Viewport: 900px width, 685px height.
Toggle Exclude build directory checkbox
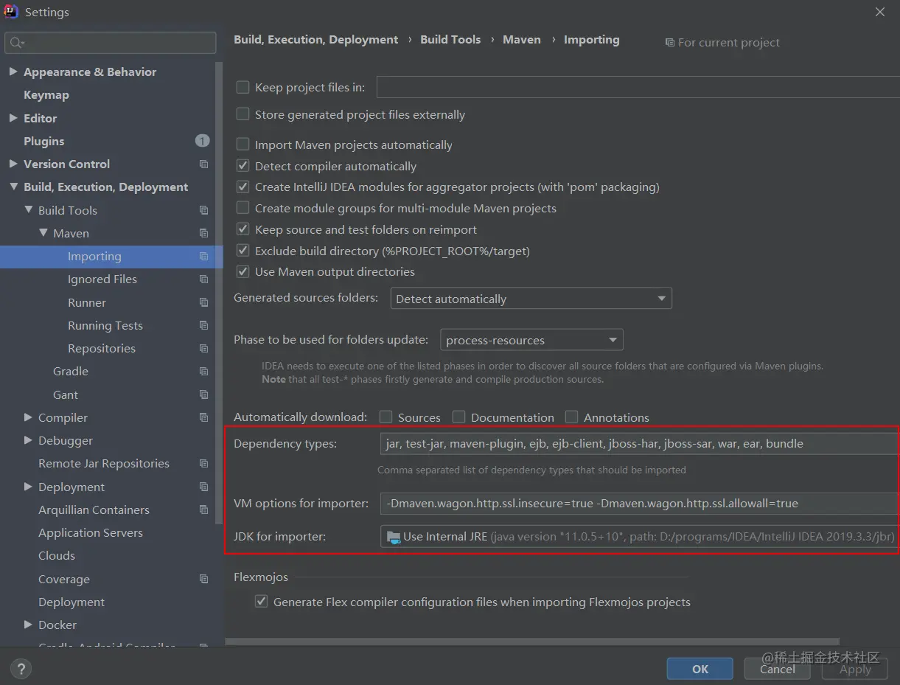pos(243,251)
